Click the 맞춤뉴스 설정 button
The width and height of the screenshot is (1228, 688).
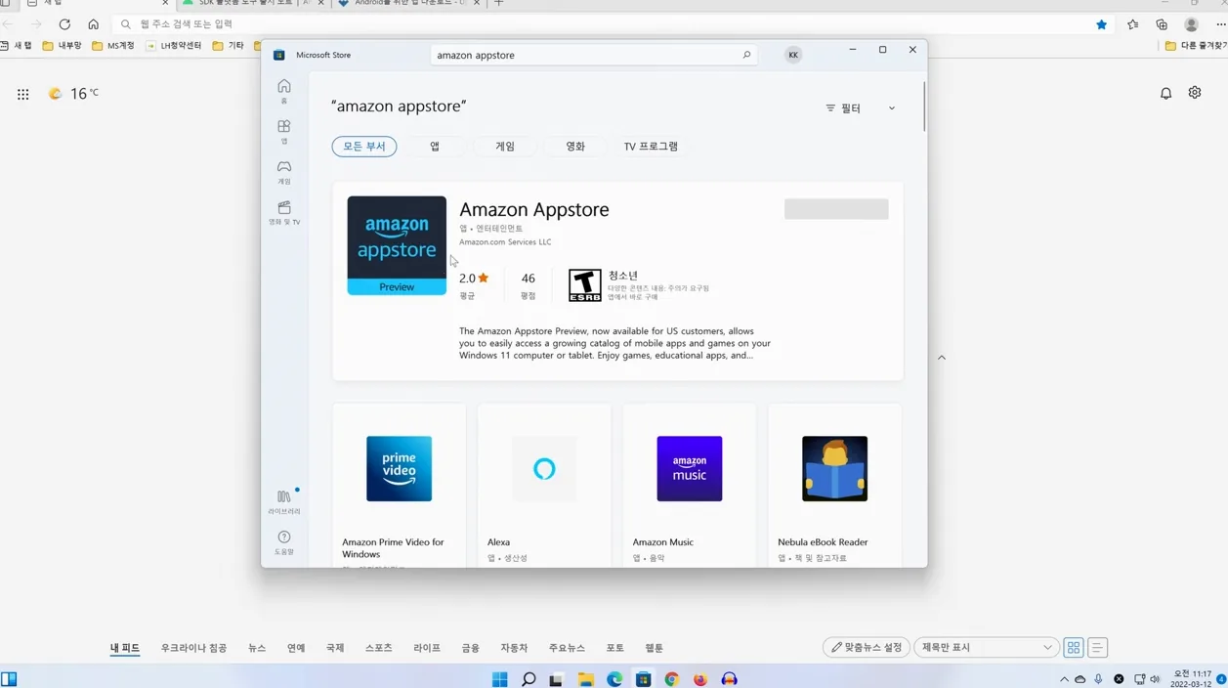pos(867,647)
